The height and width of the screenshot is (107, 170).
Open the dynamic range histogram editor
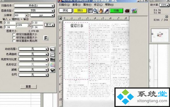coord(53,49)
